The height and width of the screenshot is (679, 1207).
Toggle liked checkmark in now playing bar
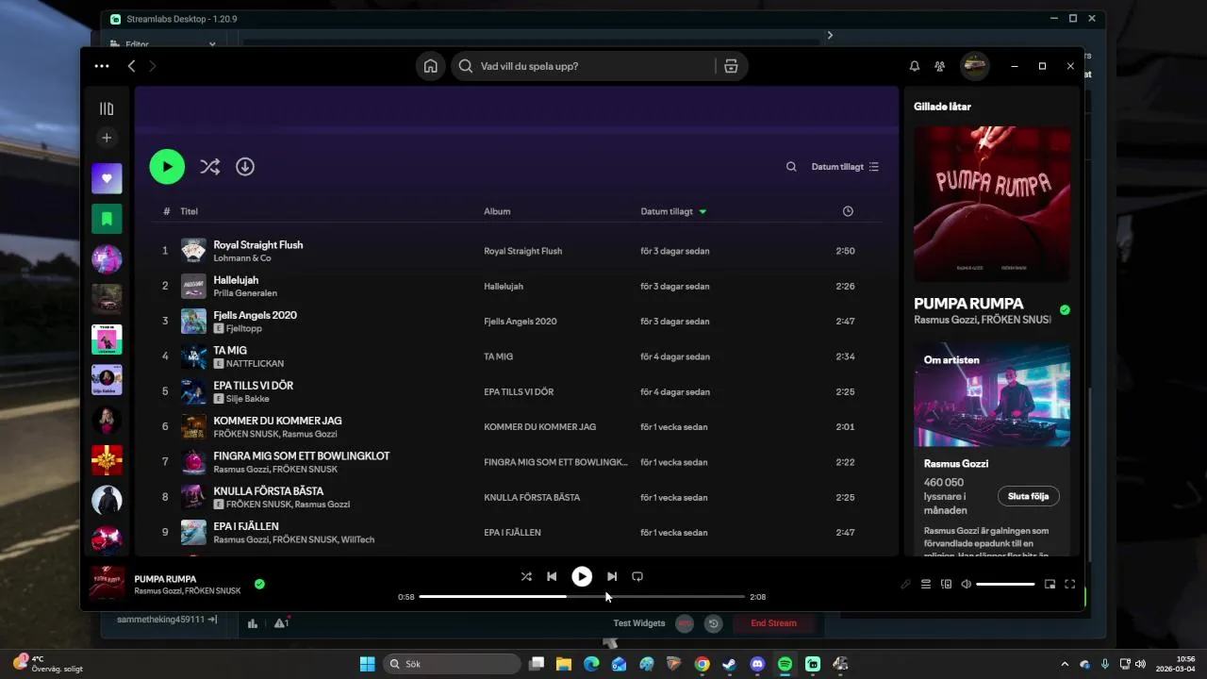[x=259, y=584]
